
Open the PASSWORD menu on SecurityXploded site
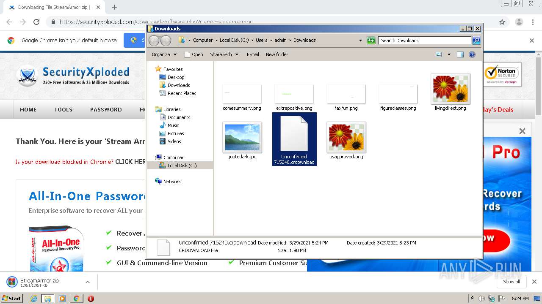(106, 109)
